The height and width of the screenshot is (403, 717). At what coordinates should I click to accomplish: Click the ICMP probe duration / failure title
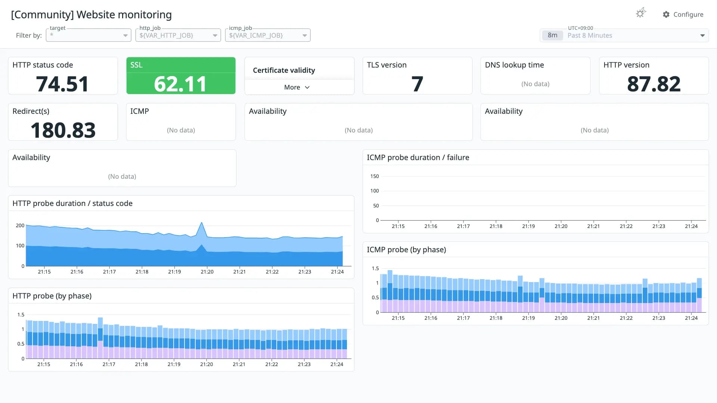coord(418,157)
